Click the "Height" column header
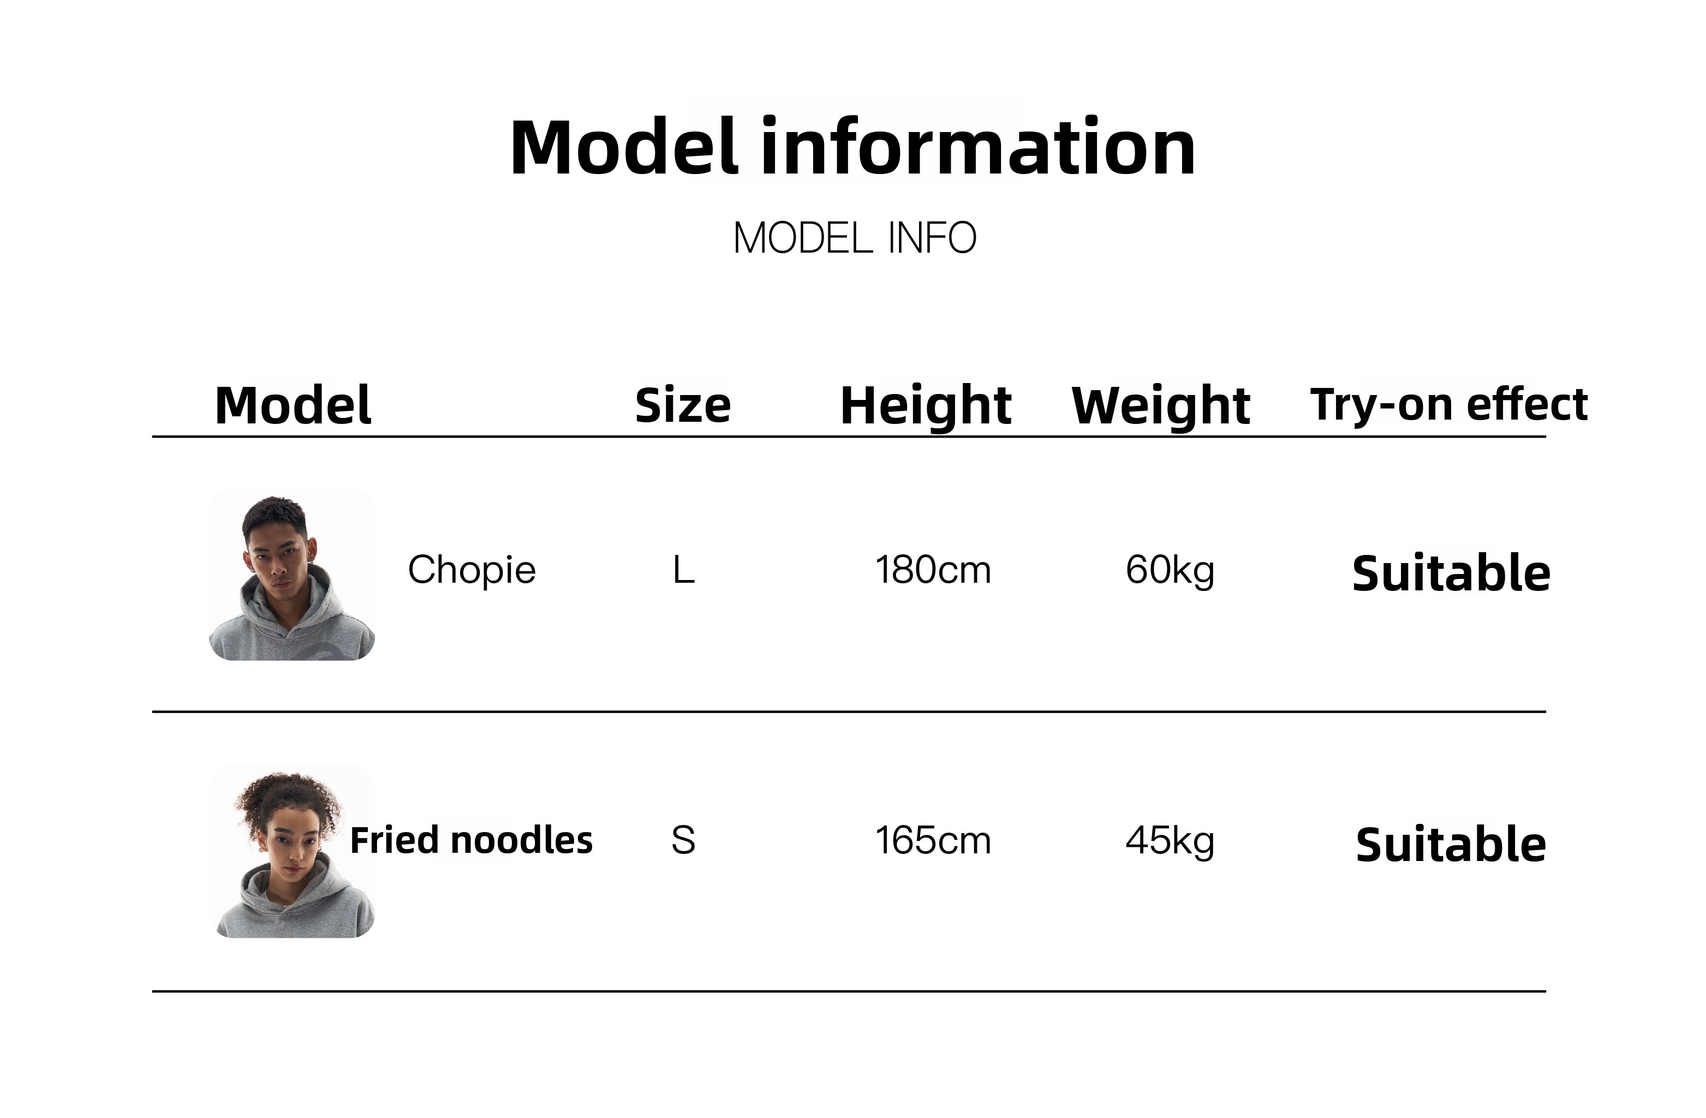This screenshot has width=1706, height=1118. point(926,405)
